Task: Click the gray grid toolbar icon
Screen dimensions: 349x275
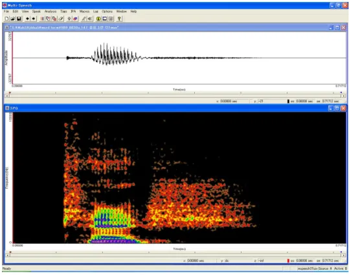Action: [x=111, y=19]
